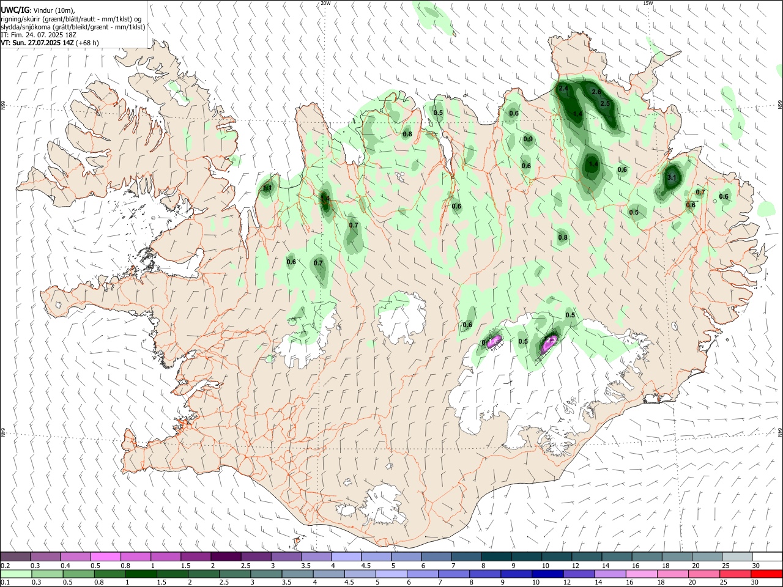Pick the palest green 0.1 rain scale swatch
The image size is (783, 587).
(x=16, y=574)
